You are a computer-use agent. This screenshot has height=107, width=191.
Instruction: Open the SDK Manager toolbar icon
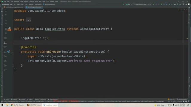180,4
